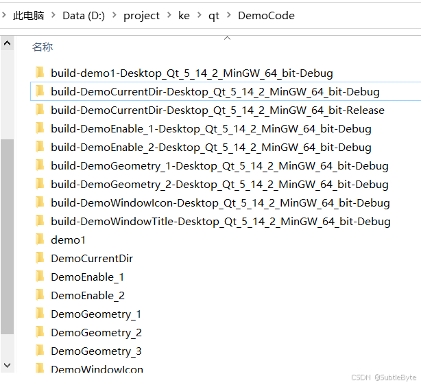Expand chevron after project
Screen dimensions: 421x385
click(x=169, y=15)
